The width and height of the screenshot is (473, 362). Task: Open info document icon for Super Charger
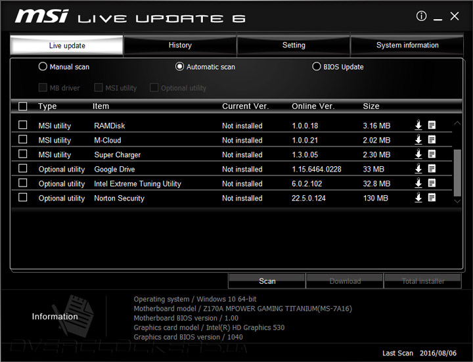pos(432,154)
